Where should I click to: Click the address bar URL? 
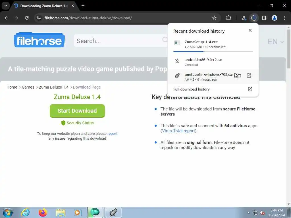tap(88, 18)
